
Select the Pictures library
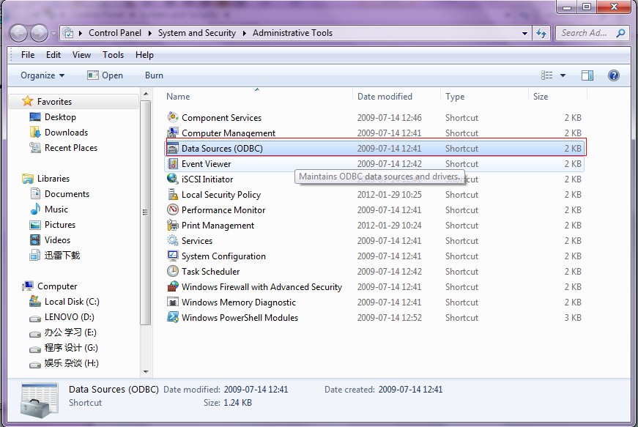pyautogui.click(x=60, y=224)
